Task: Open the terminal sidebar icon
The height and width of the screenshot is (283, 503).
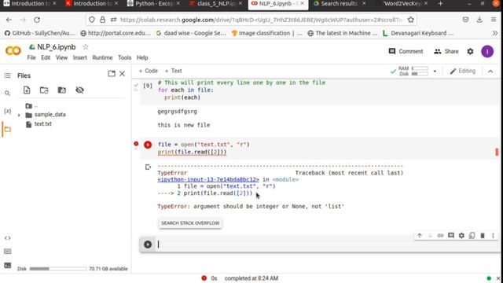Action: pos(7,265)
